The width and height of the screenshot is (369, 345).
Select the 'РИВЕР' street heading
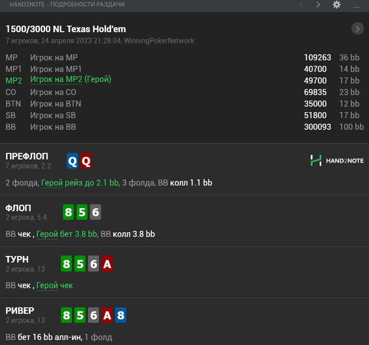click(20, 311)
